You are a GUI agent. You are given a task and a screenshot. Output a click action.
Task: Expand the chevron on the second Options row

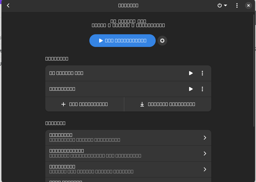pyautogui.click(x=205, y=153)
